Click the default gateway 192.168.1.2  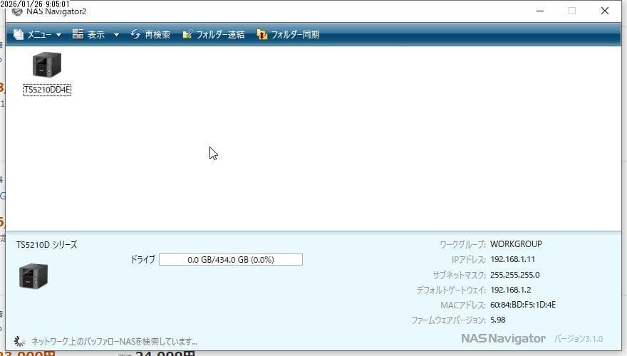point(510,290)
